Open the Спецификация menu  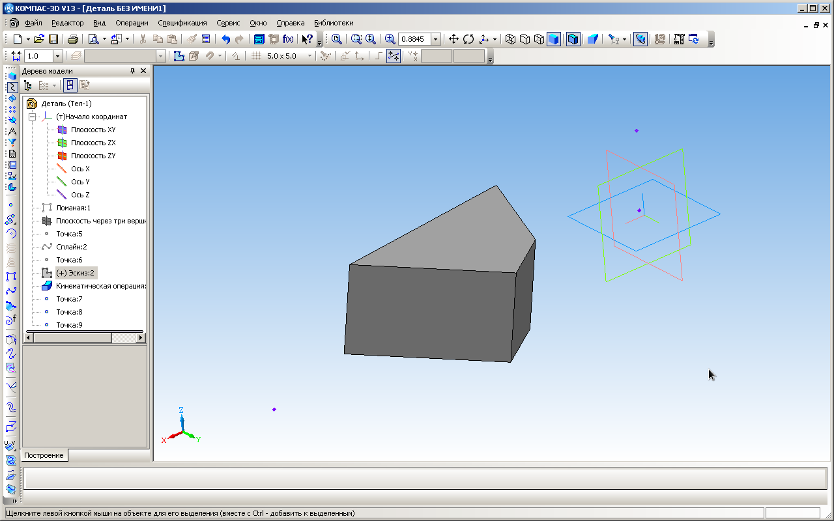point(182,23)
